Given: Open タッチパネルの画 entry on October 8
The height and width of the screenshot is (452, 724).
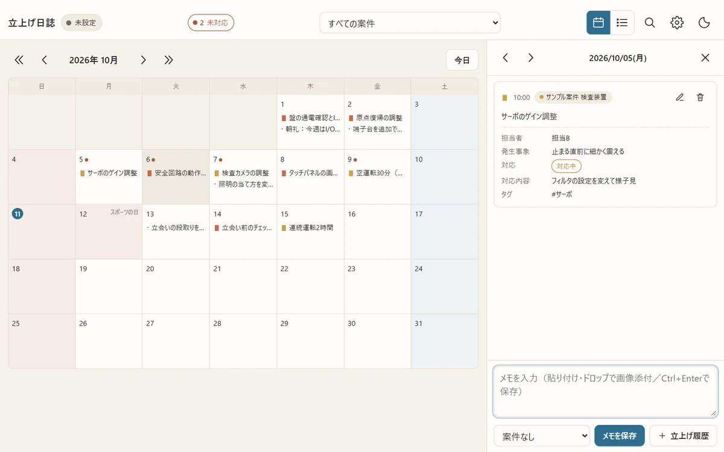Looking at the screenshot, I should click(x=310, y=173).
